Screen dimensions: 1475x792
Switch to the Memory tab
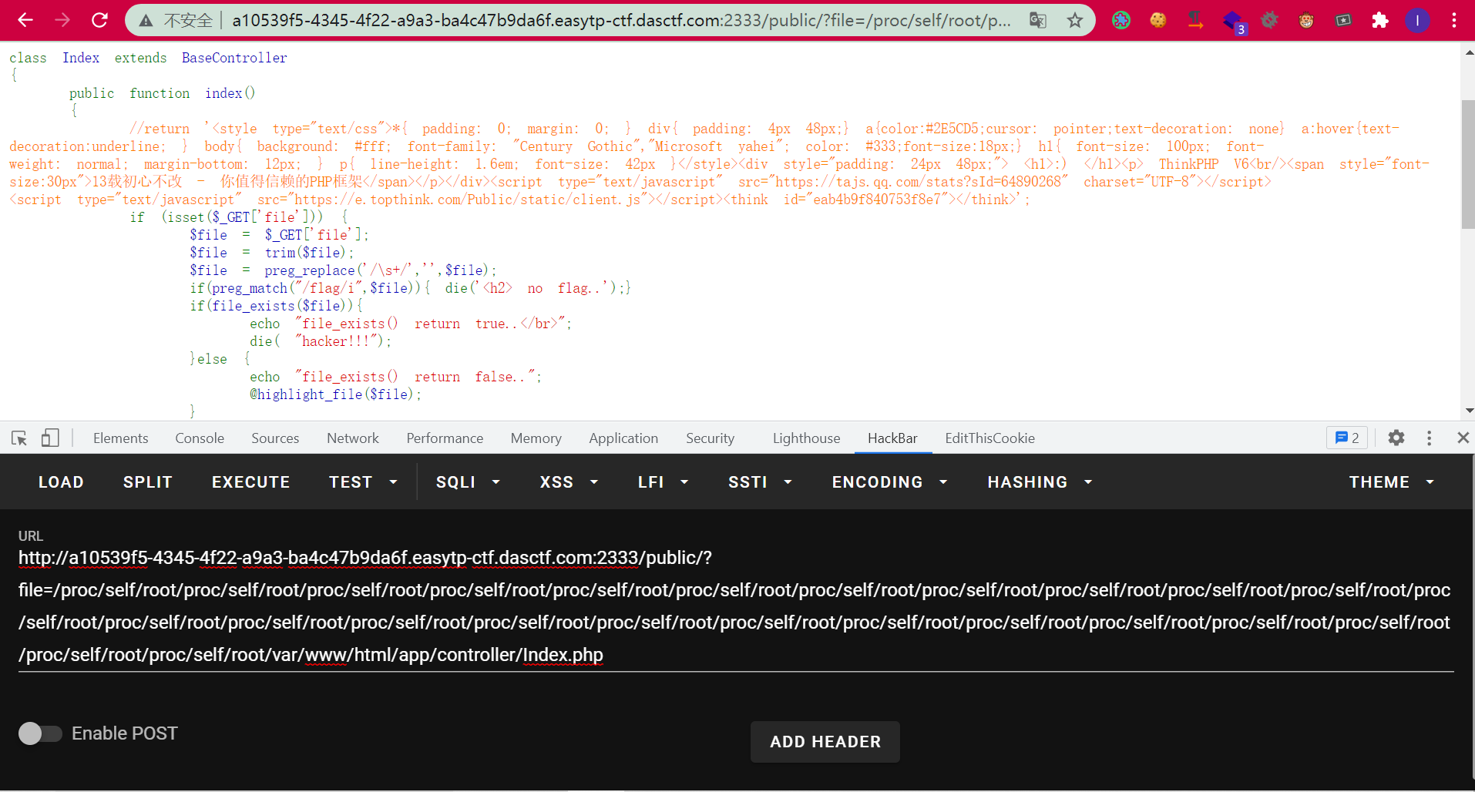[x=536, y=438]
